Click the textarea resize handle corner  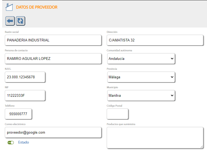(202, 147)
